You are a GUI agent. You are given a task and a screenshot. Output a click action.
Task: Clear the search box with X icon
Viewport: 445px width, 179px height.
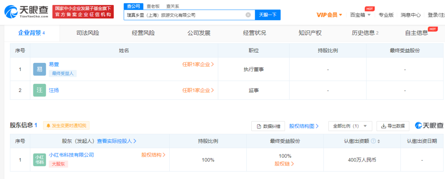click(x=248, y=15)
